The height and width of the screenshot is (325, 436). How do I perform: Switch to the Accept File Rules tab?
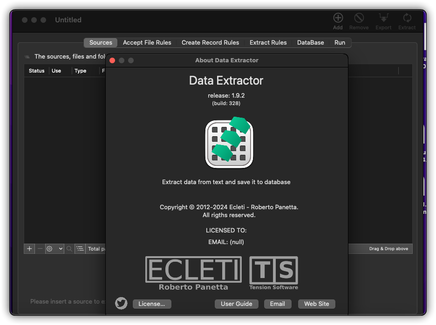(x=147, y=42)
